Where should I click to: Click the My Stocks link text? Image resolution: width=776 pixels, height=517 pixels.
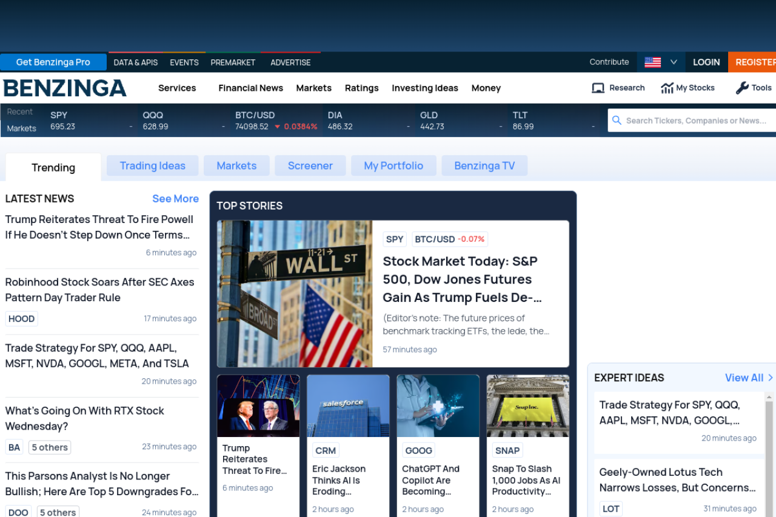click(695, 88)
